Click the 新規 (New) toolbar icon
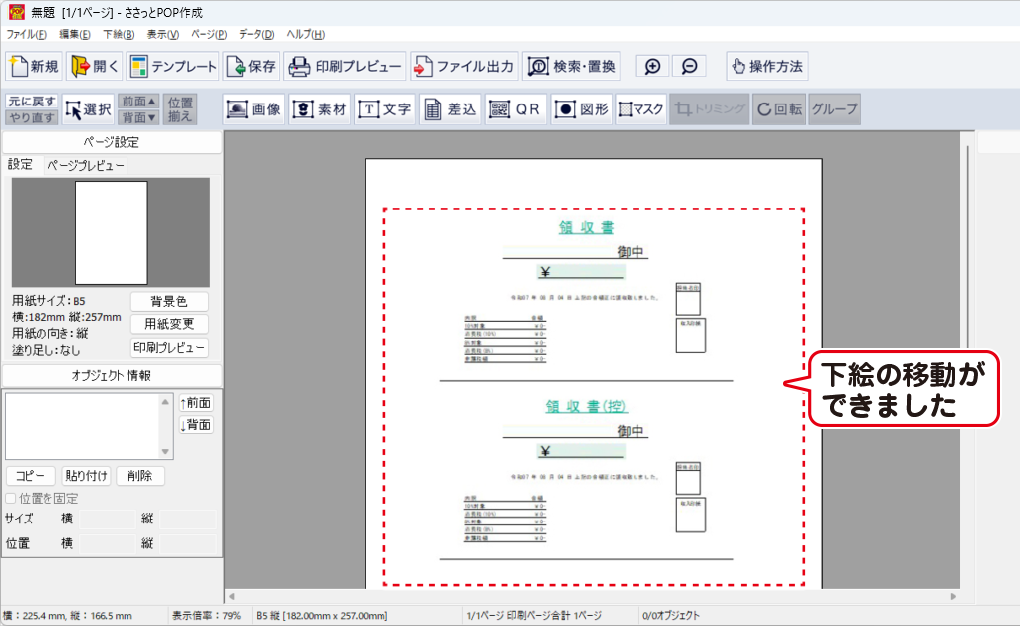1020x626 pixels. point(34,67)
